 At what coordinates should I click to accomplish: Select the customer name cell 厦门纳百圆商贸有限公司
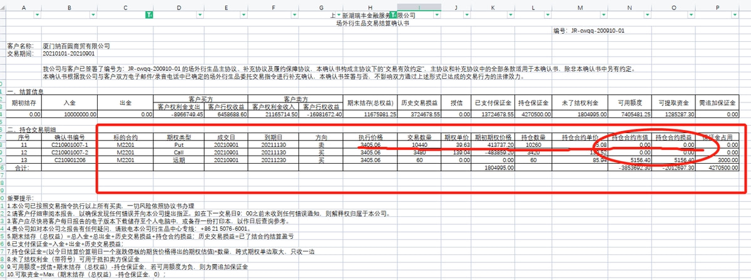76,46
